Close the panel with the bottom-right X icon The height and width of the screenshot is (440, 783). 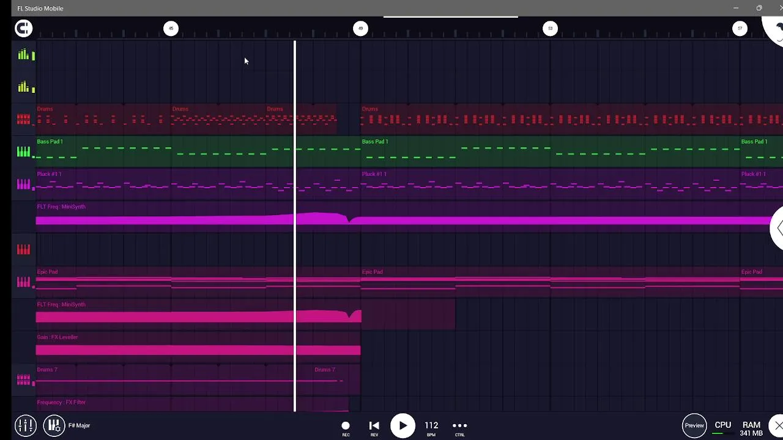coord(777,425)
